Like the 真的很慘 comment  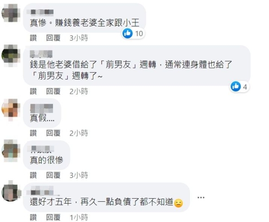(x=33, y=175)
